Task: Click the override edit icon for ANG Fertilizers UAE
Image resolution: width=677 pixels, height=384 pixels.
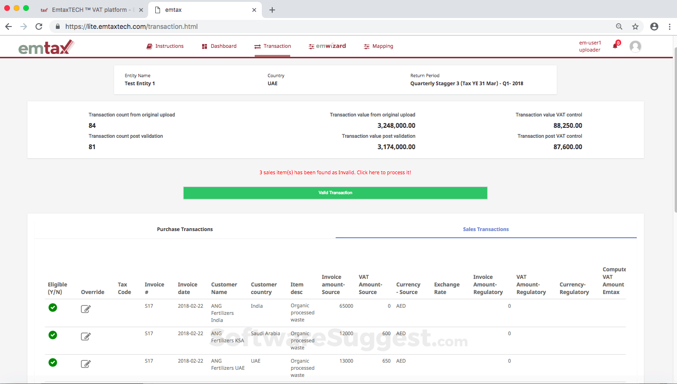Action: pos(86,364)
